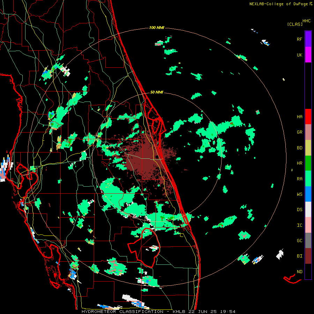
Task: Click the '100 NMI' range ring label
Action: [157, 28]
